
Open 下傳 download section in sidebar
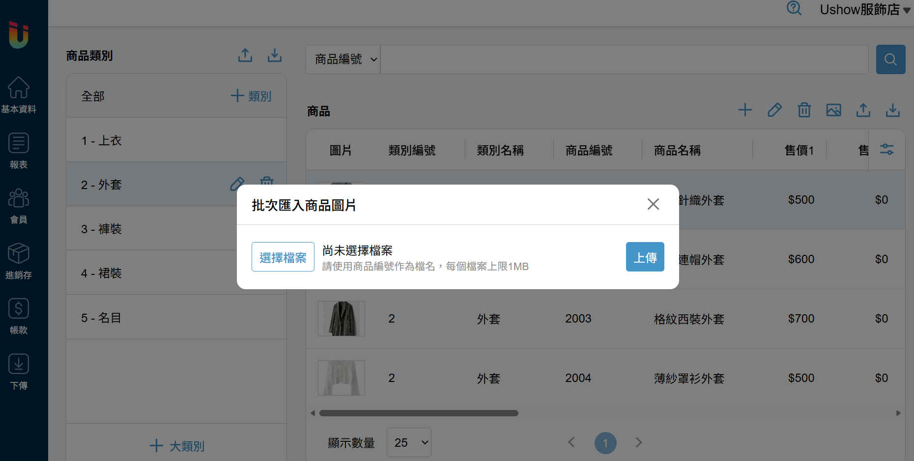pos(19,372)
